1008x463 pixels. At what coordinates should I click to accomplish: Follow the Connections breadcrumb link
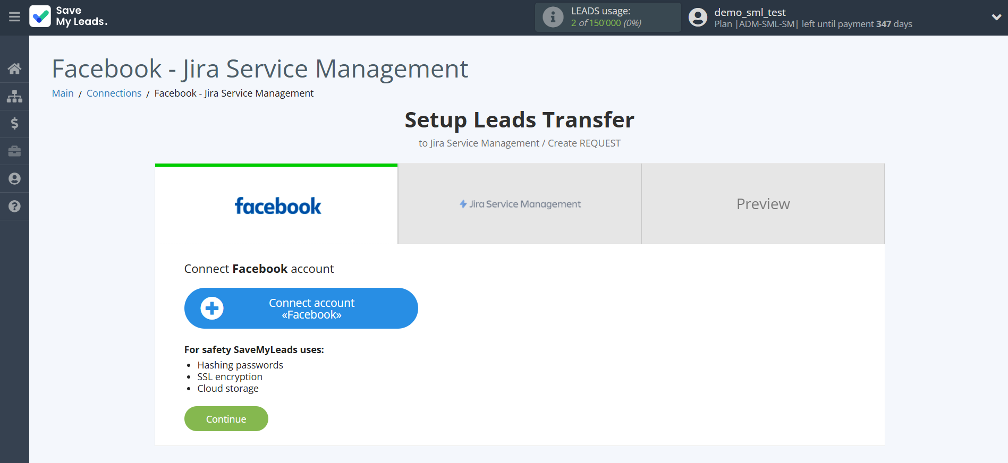click(x=114, y=93)
